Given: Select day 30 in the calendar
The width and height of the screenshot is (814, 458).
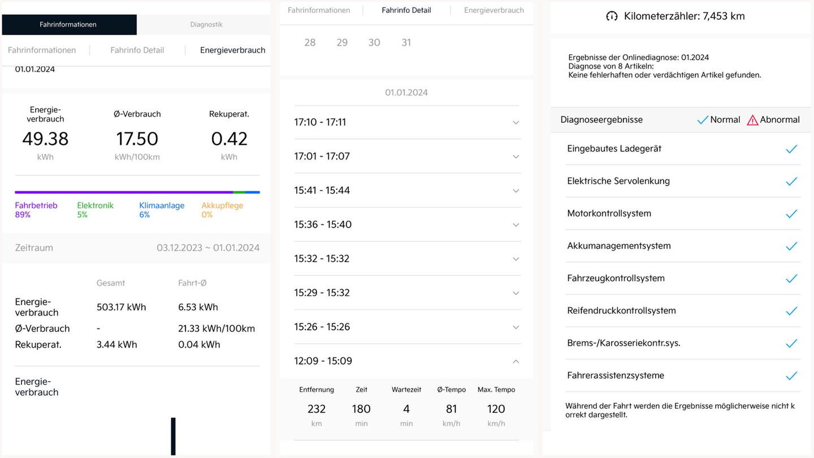Looking at the screenshot, I should [x=374, y=42].
